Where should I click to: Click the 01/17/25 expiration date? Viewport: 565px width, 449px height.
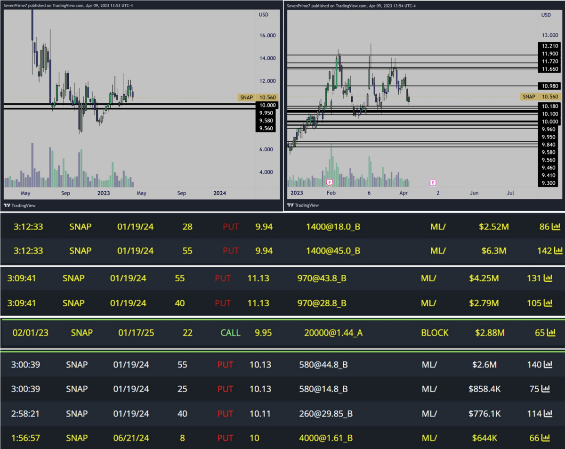pyautogui.click(x=137, y=333)
